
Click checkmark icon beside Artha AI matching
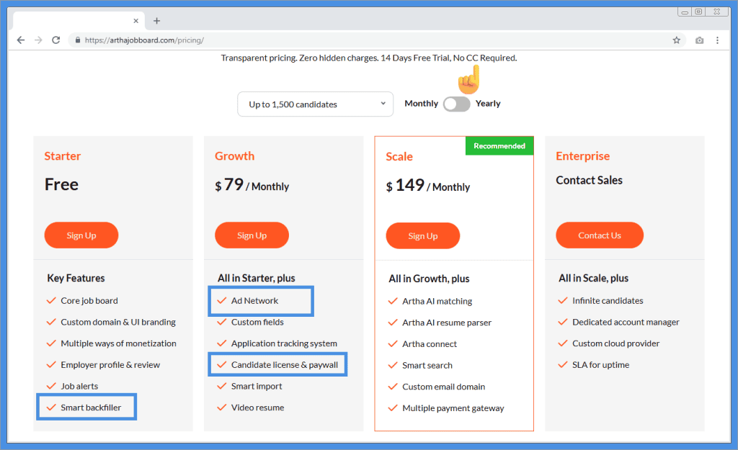393,301
